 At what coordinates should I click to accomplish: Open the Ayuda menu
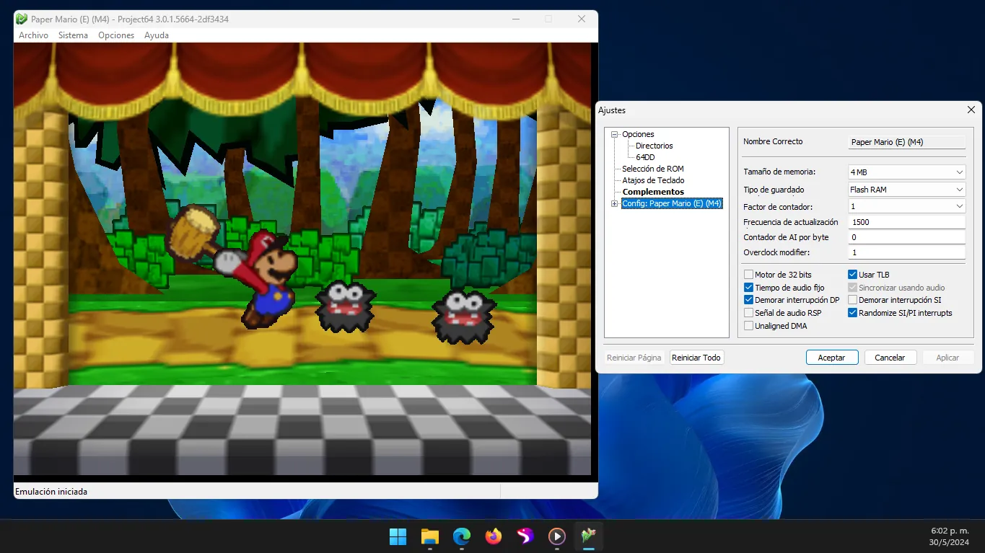click(x=157, y=35)
